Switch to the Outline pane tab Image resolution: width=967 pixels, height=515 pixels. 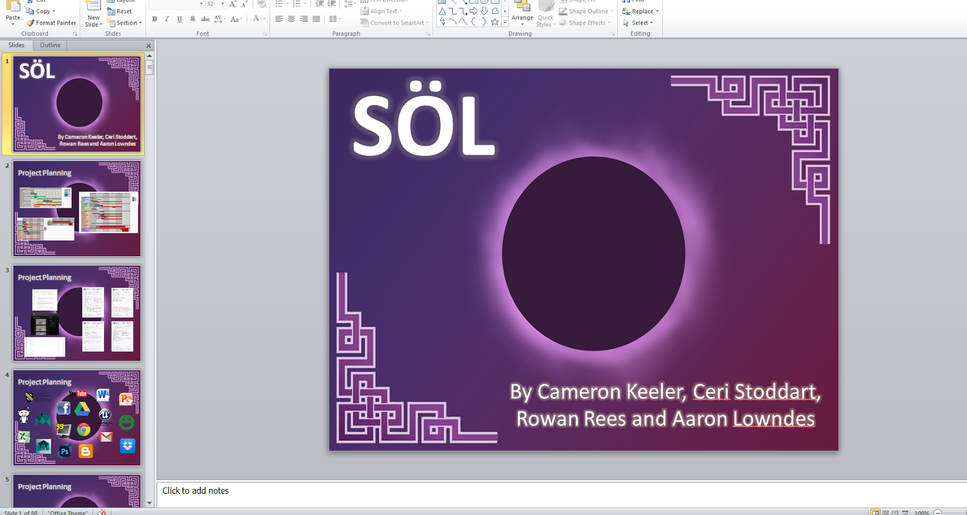tap(50, 45)
